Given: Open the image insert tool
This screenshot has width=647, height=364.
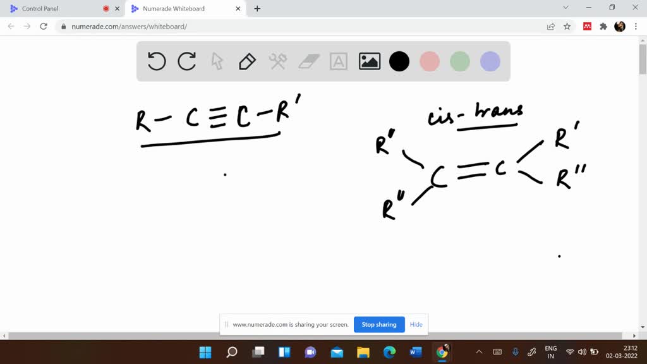Looking at the screenshot, I should coord(369,61).
